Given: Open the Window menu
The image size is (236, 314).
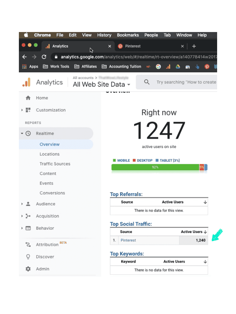Looking at the screenshot, I should (x=184, y=35).
